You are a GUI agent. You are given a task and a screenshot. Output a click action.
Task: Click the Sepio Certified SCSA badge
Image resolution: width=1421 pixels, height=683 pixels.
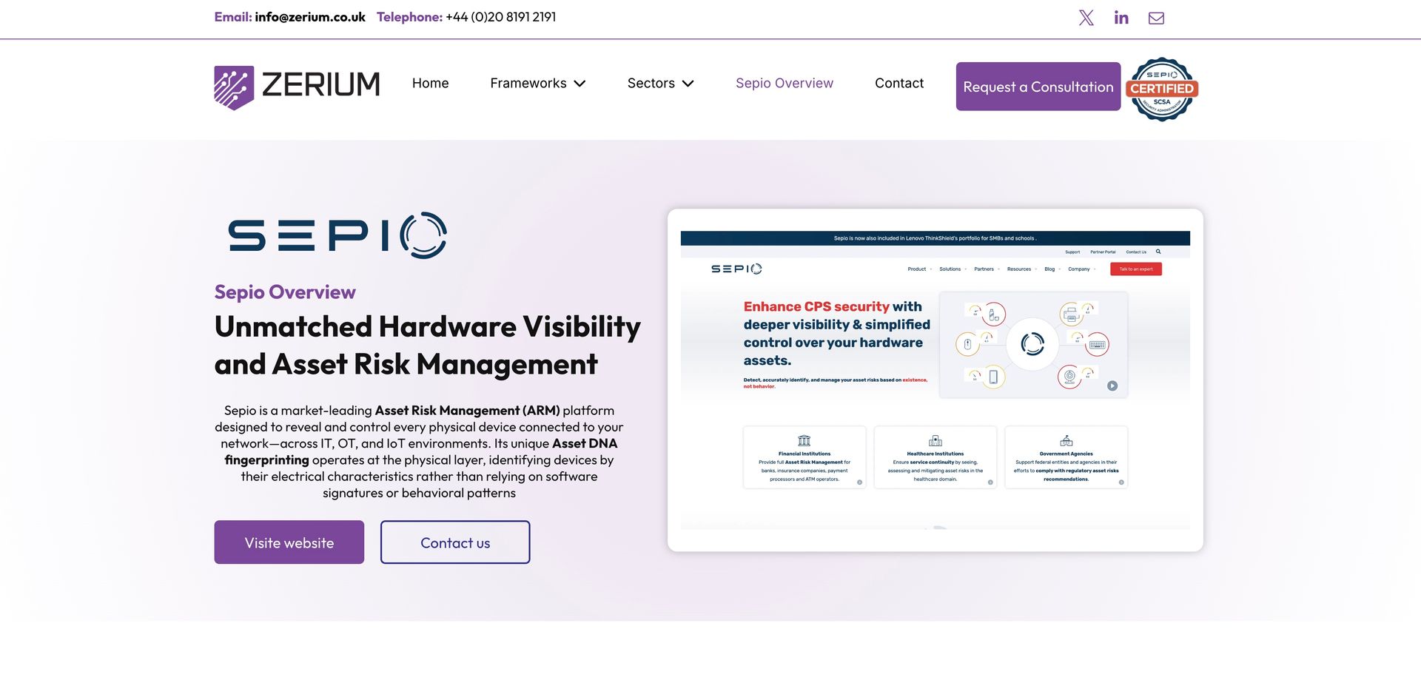tap(1162, 89)
